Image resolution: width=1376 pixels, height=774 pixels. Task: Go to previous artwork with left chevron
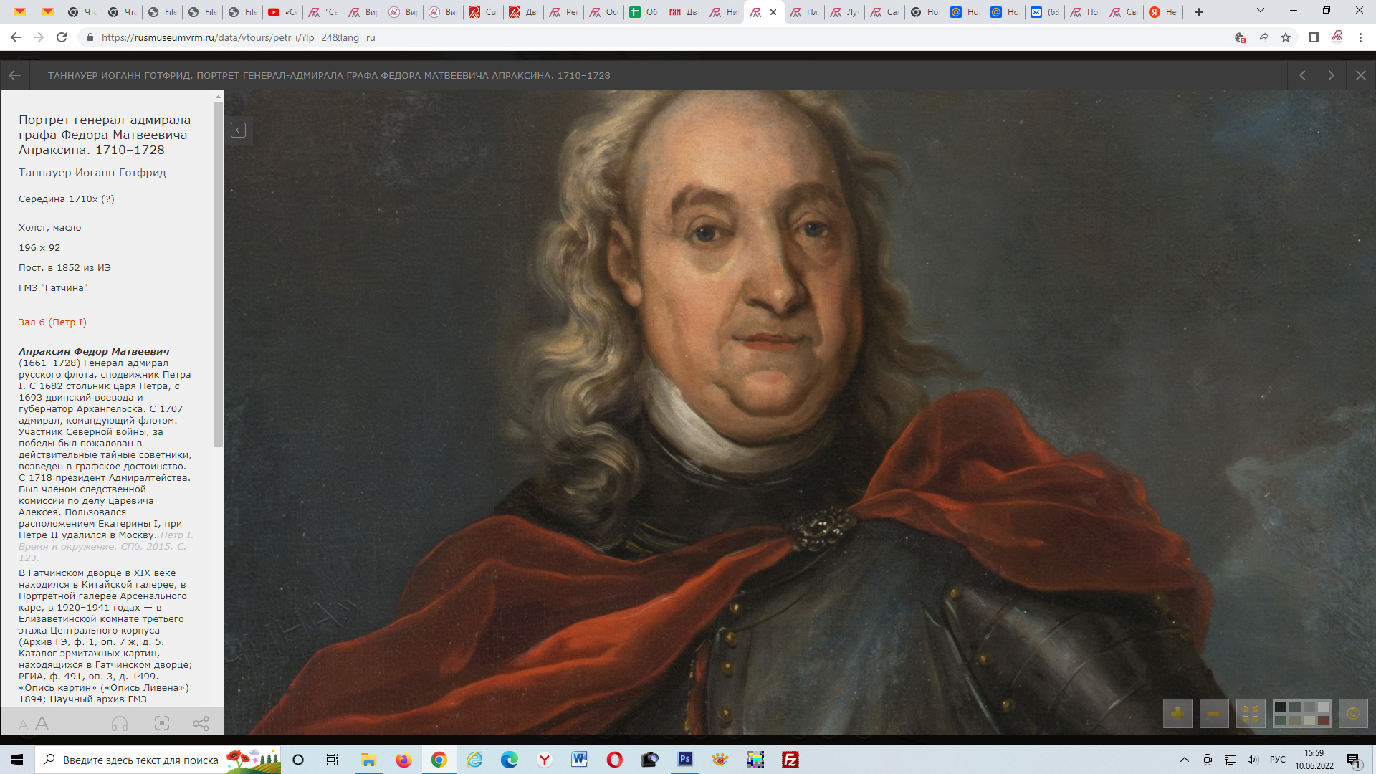tap(1302, 75)
